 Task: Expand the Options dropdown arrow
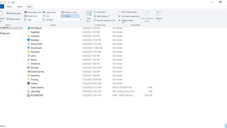159,21
